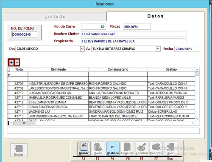This screenshot has width=212, height=162.
Task: Select talón 42713 cell
Action: pyautogui.click(x=19, y=107)
